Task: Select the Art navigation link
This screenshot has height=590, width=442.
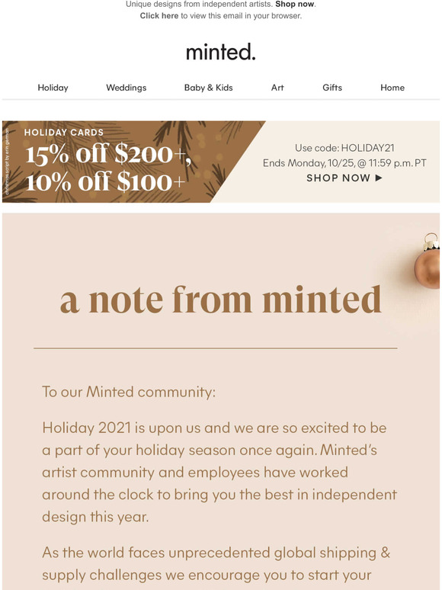Action: coord(277,88)
